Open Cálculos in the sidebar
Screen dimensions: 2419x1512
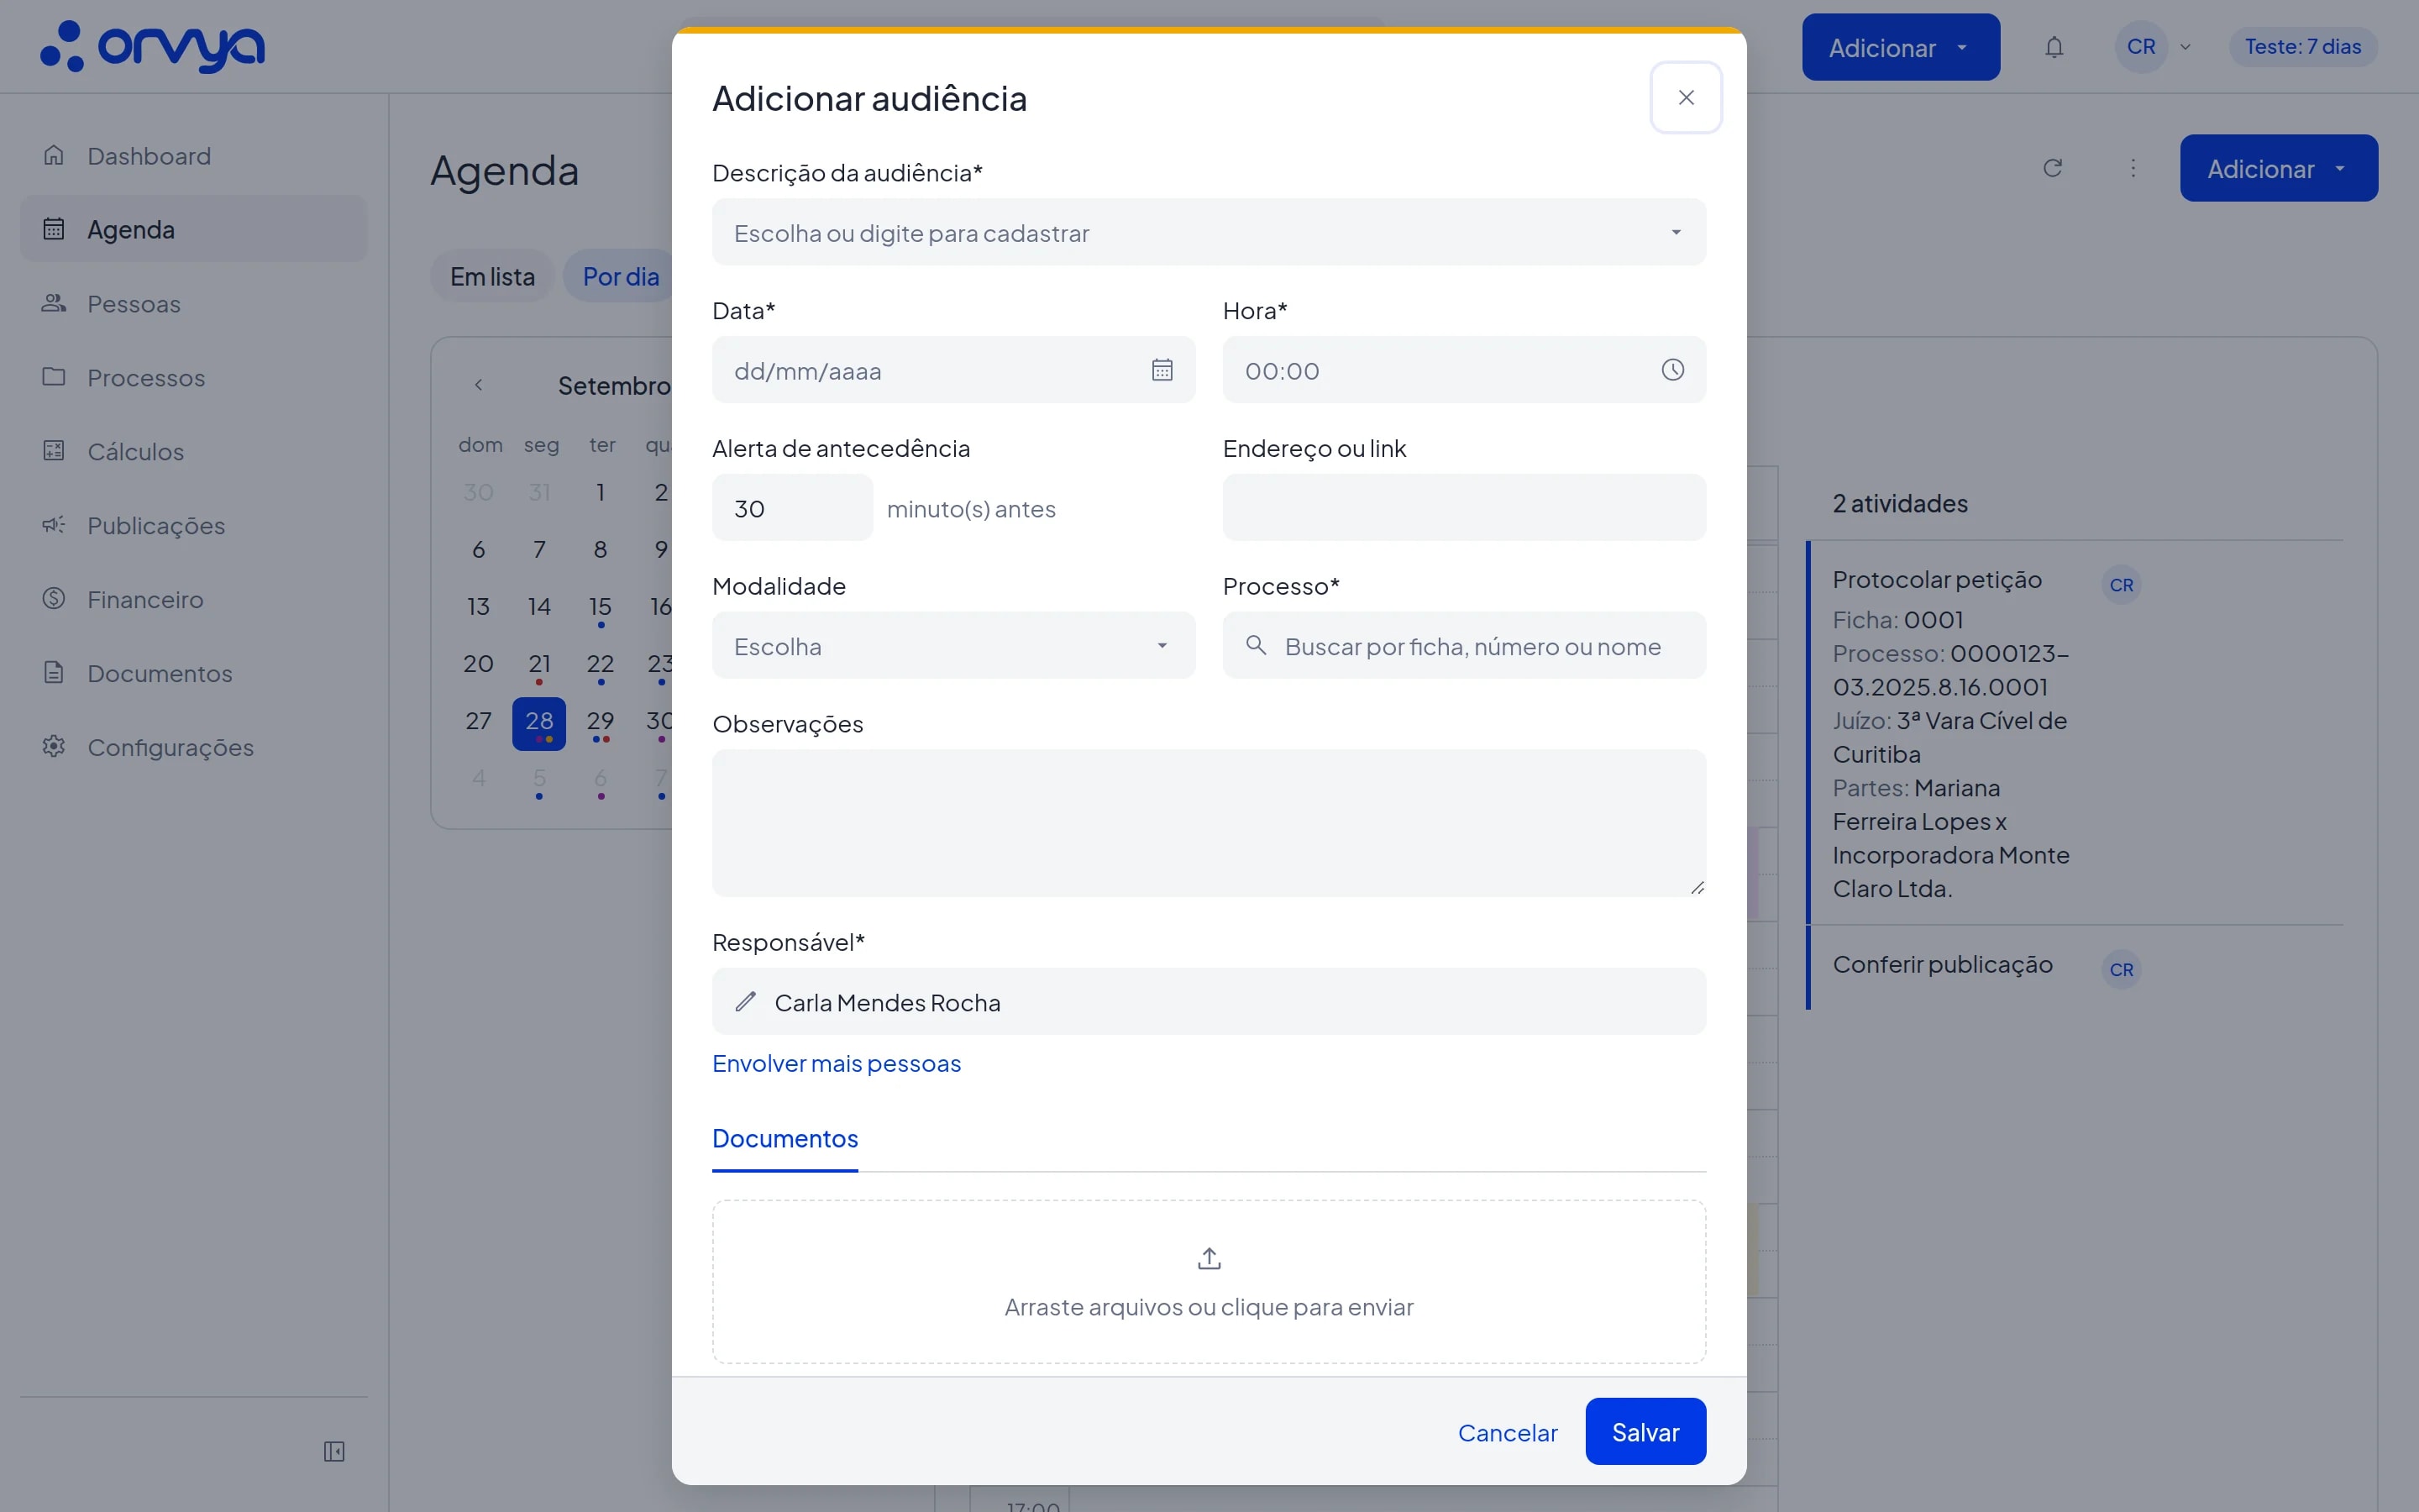pos(193,451)
